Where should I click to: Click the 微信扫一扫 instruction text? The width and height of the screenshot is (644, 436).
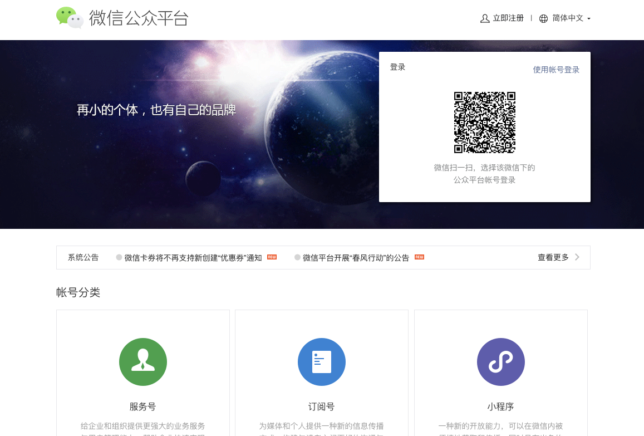(x=485, y=173)
